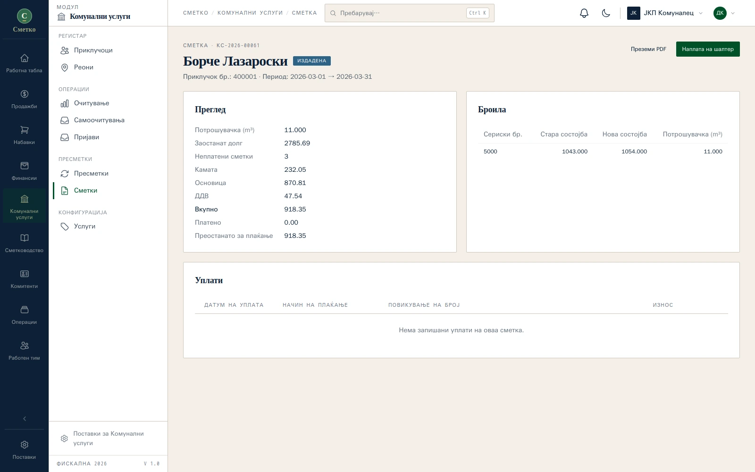Open Операции in main sidebar
Image resolution: width=755 pixels, height=472 pixels.
(x=24, y=315)
